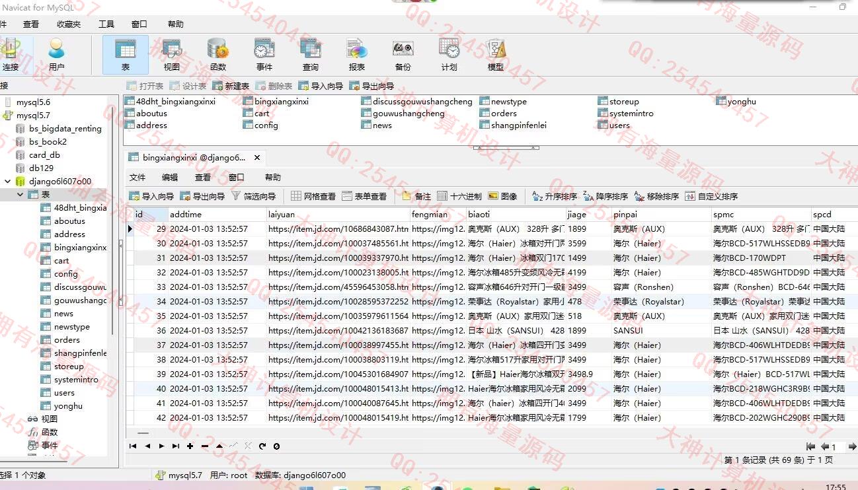Open 编辑 menu in table window
This screenshot has width=858, height=490.
coord(170,178)
